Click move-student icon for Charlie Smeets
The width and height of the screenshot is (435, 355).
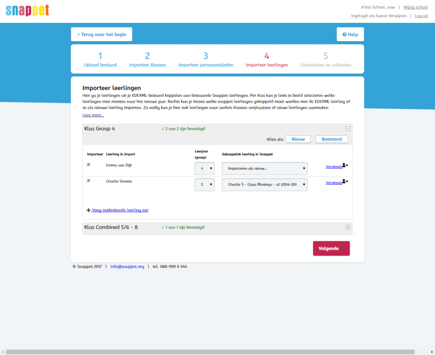(x=345, y=182)
